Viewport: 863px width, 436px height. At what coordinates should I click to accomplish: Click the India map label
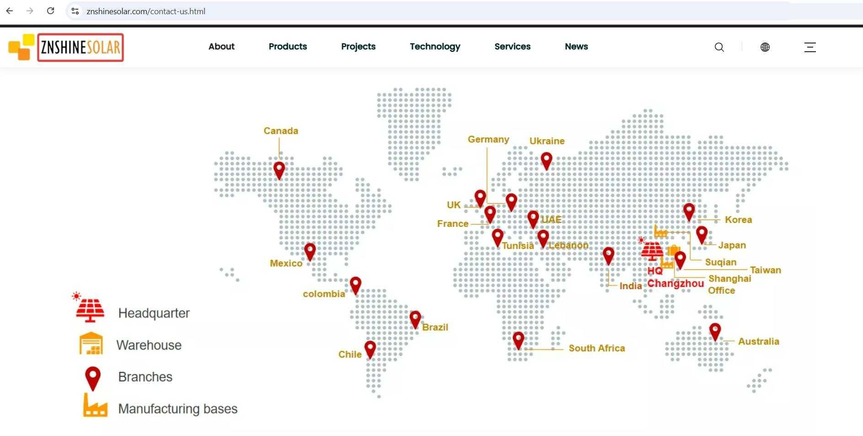(x=631, y=286)
